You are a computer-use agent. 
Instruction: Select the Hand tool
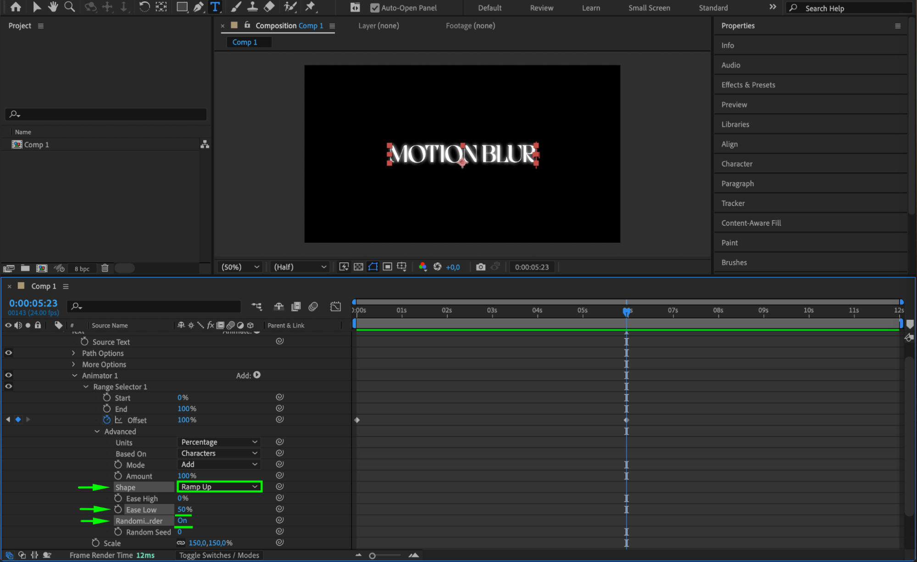click(53, 7)
